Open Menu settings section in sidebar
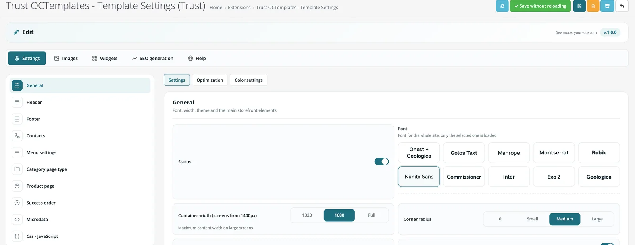Image resolution: width=635 pixels, height=245 pixels. coord(80,152)
